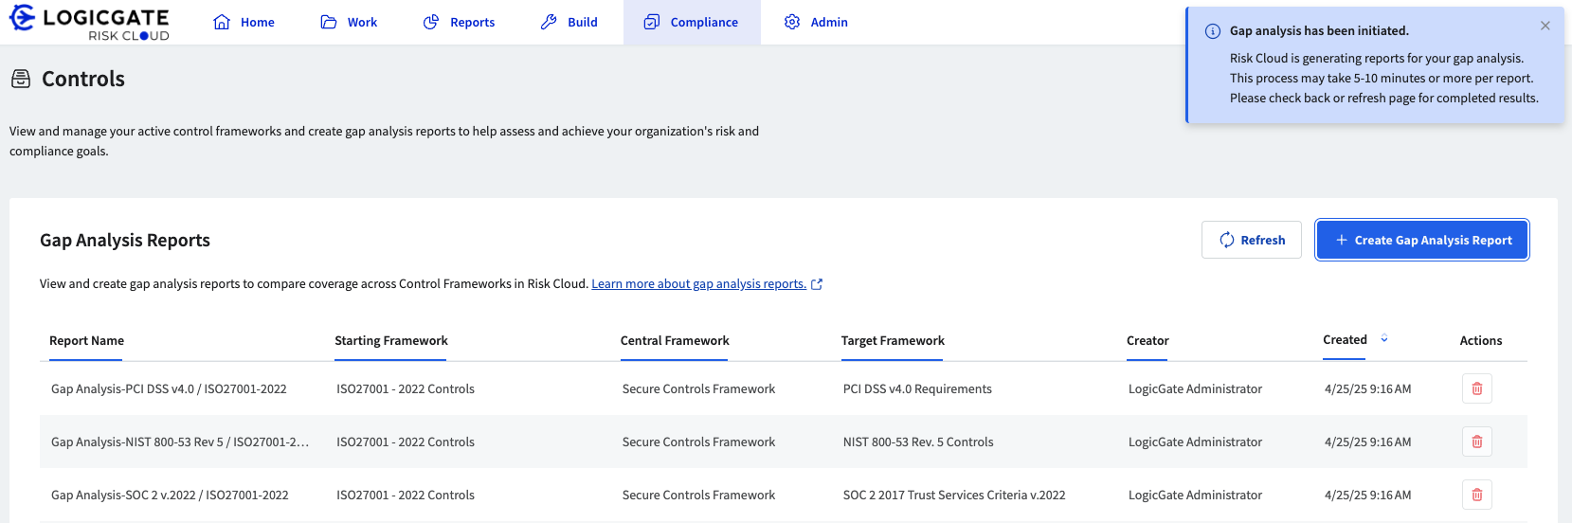Screen dimensions: 1572x523
Task: Open the Work menu
Action: [x=349, y=22]
